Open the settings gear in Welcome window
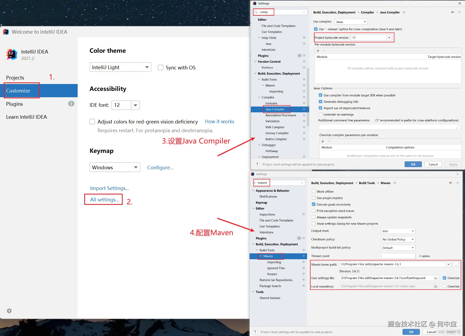 (x=9, y=311)
